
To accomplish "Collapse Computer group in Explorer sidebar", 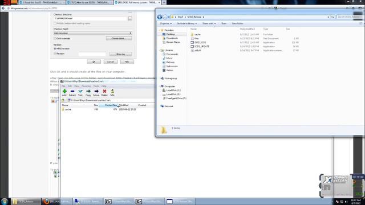I will point(160,86).
